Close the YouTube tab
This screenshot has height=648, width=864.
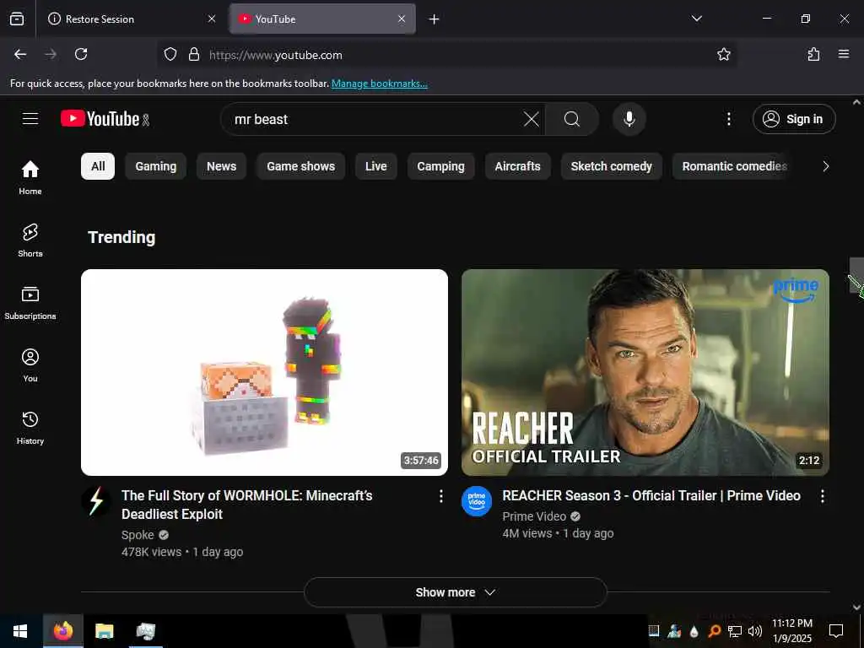point(402,19)
